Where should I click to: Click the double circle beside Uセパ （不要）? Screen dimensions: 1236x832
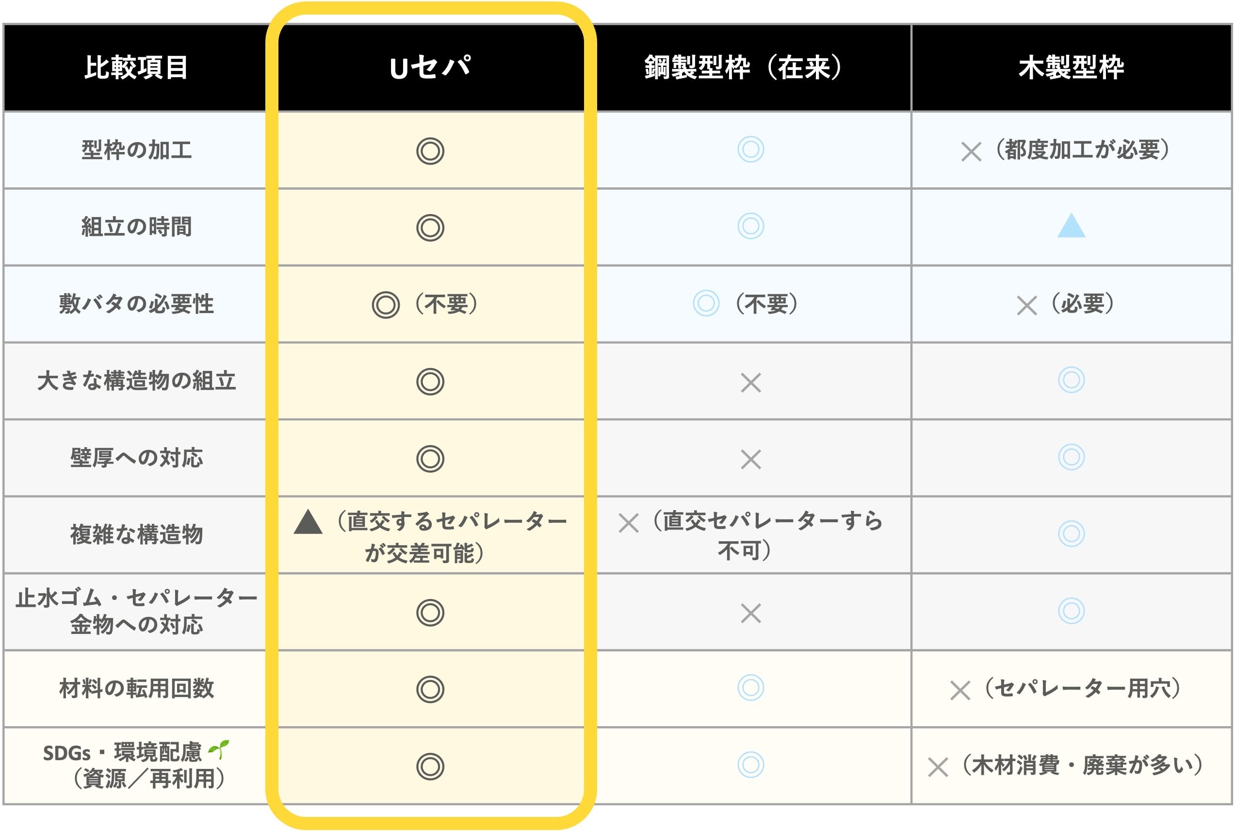pyautogui.click(x=386, y=305)
